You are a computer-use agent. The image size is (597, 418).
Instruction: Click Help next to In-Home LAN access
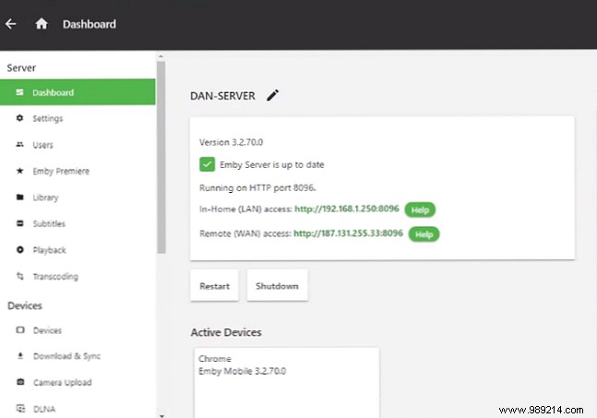[x=420, y=209]
